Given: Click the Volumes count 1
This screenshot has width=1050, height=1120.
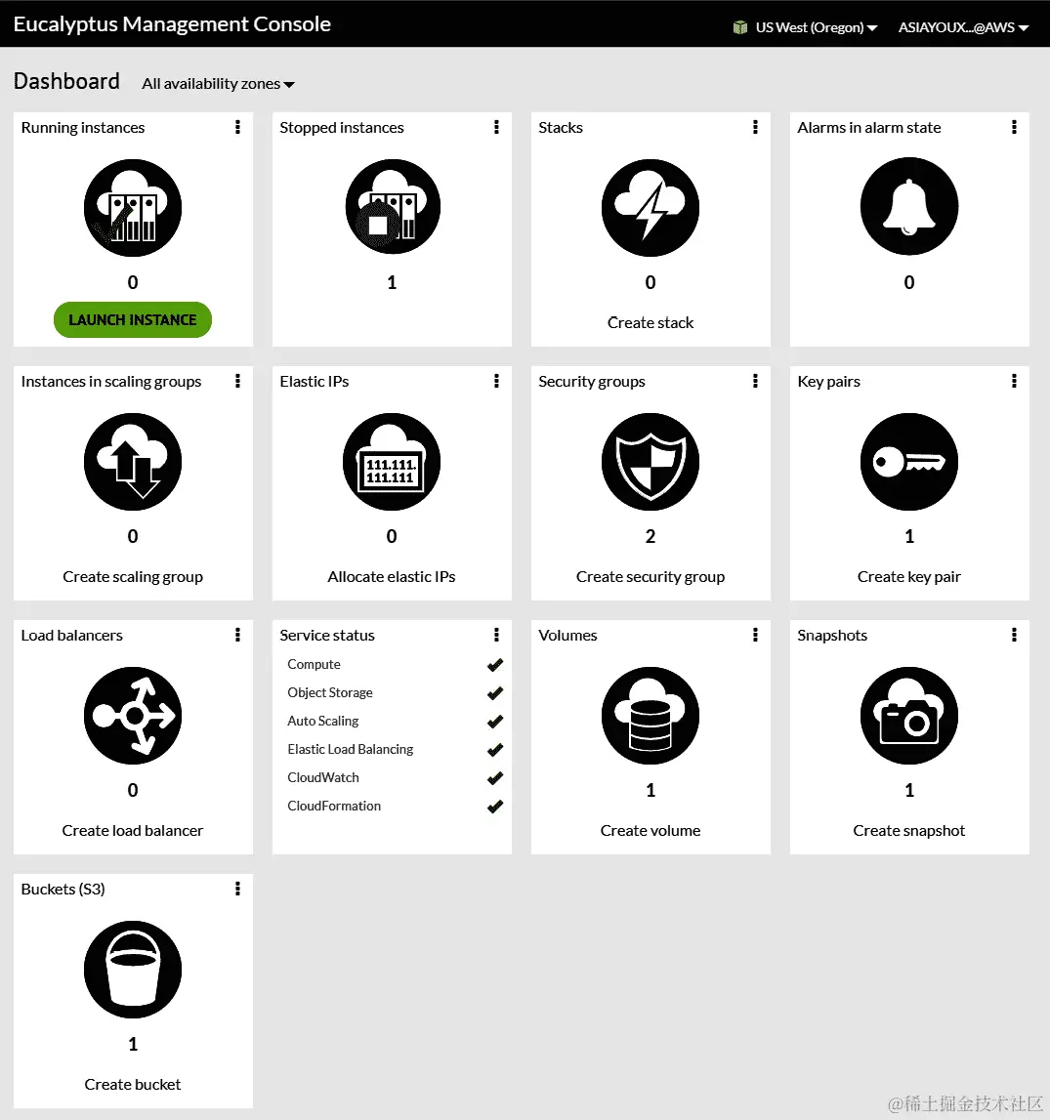Looking at the screenshot, I should tap(650, 791).
